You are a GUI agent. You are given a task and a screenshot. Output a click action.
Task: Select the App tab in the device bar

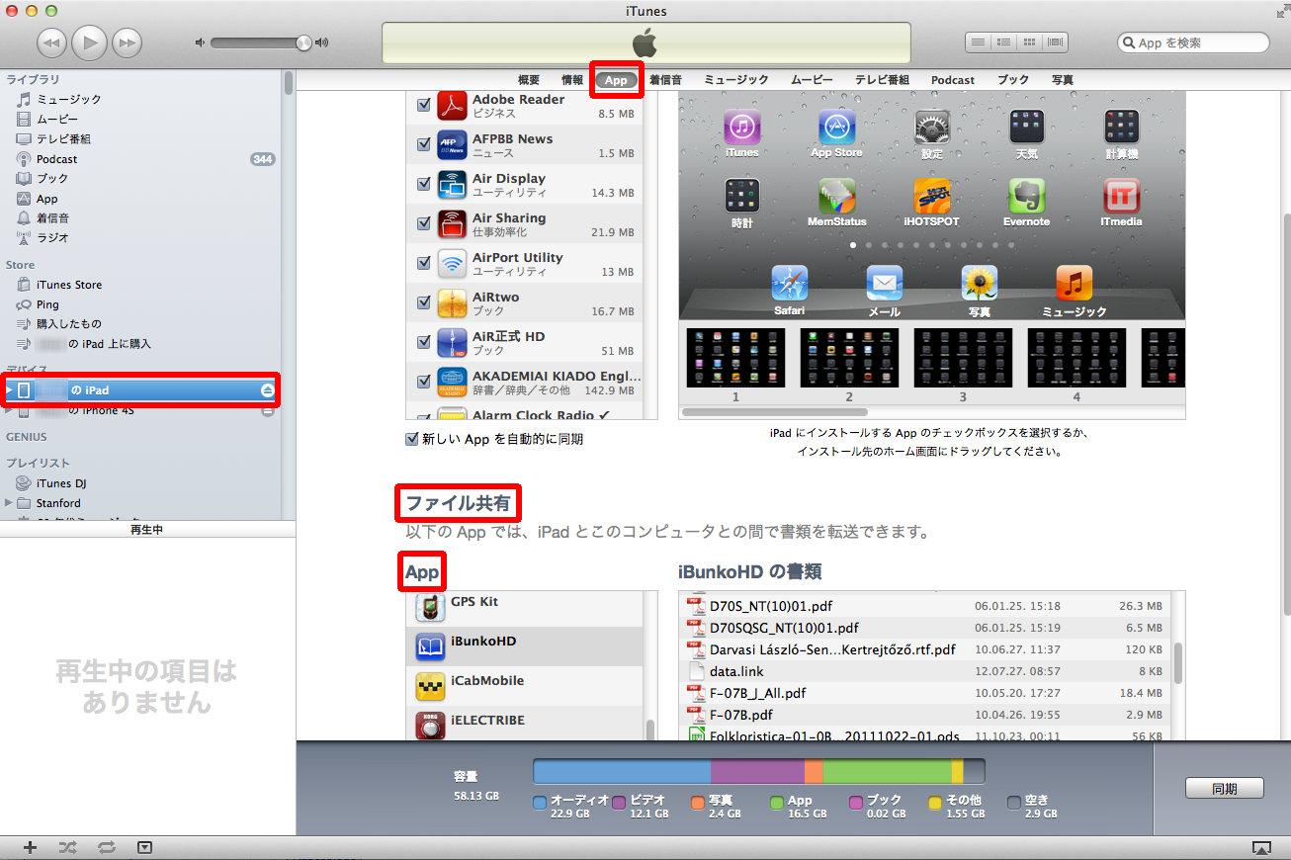617,80
